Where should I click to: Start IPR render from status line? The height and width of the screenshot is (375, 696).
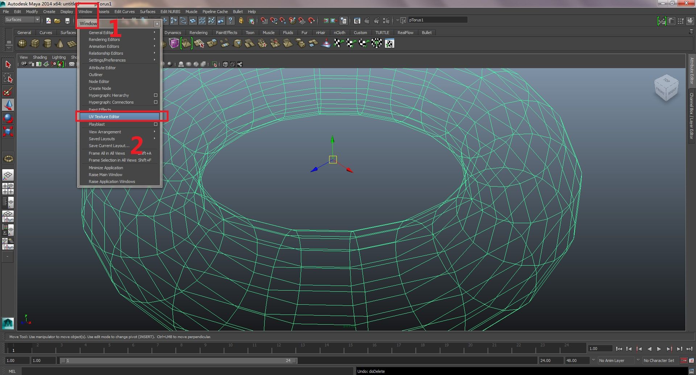click(377, 21)
